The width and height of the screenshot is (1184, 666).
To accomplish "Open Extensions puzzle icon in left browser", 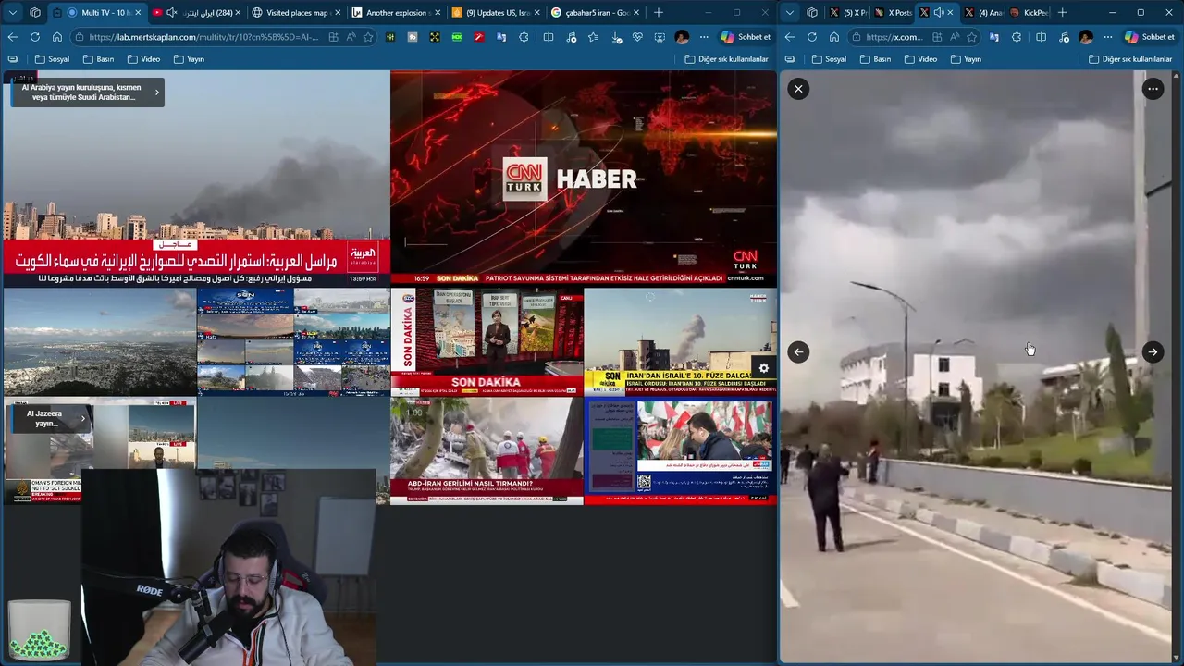I will coord(524,37).
